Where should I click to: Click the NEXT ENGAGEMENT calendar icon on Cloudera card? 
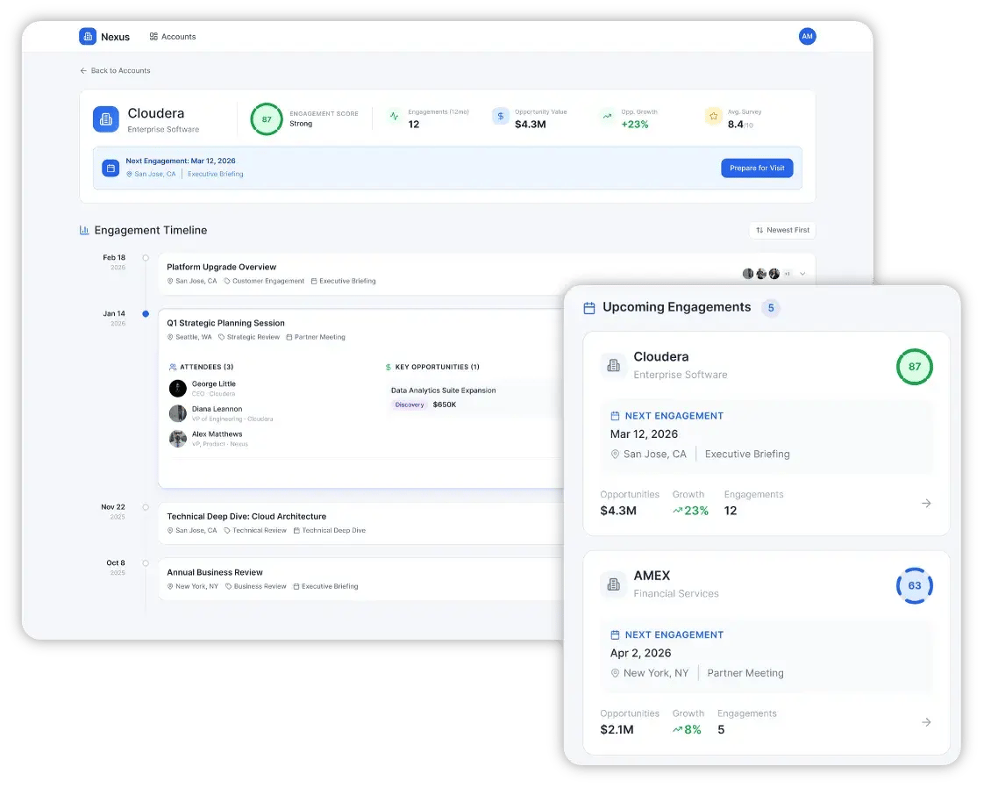coord(615,416)
